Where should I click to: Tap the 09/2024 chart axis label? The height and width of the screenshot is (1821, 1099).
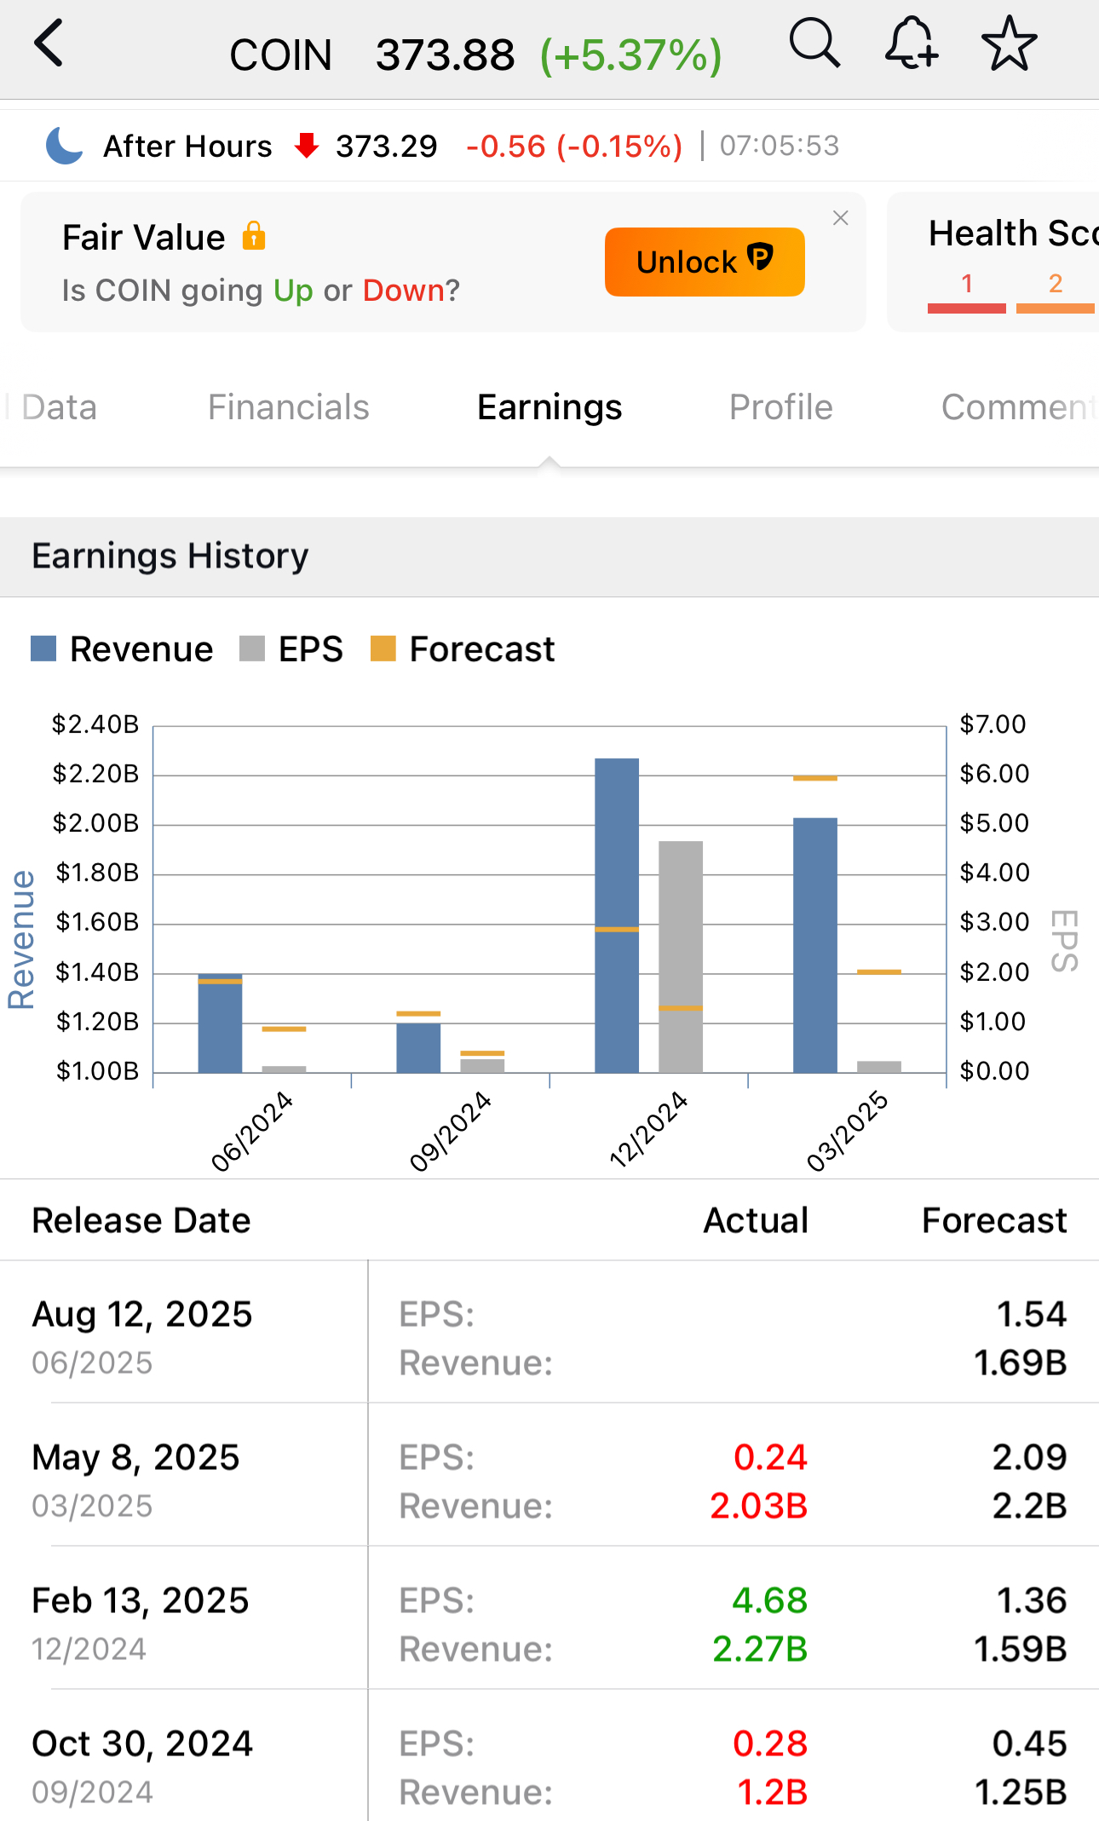[450, 1131]
